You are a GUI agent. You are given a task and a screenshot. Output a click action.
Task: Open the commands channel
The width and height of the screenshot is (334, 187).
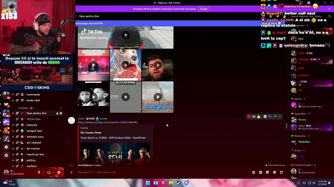tap(33, 95)
